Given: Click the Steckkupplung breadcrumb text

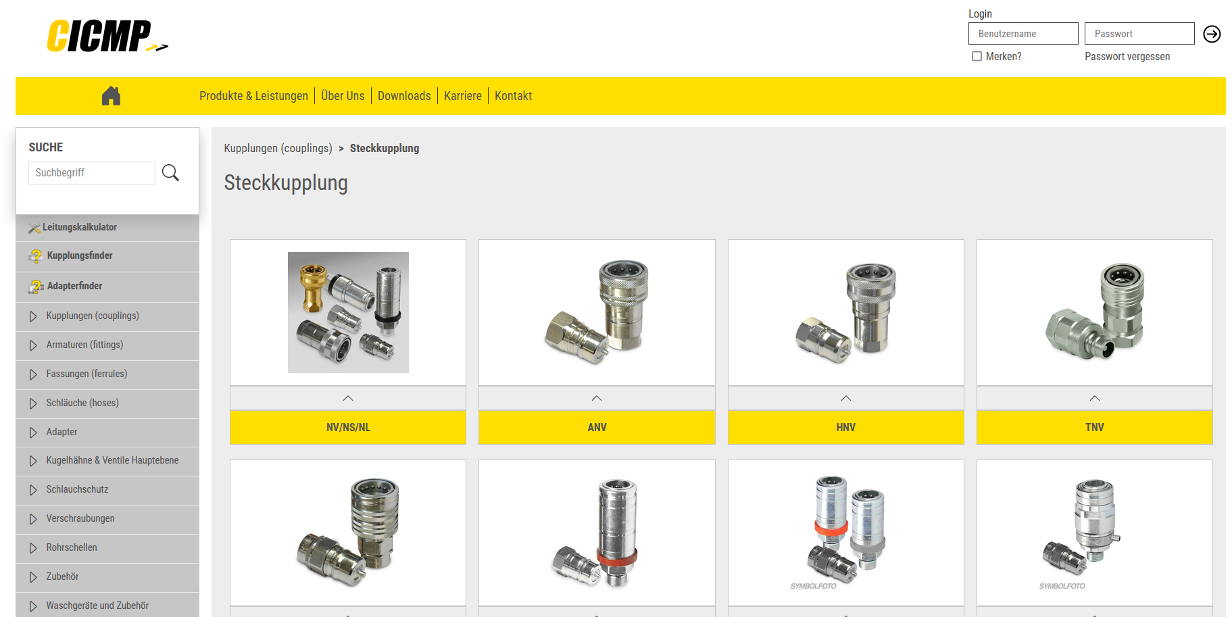Looking at the screenshot, I should coord(385,148).
